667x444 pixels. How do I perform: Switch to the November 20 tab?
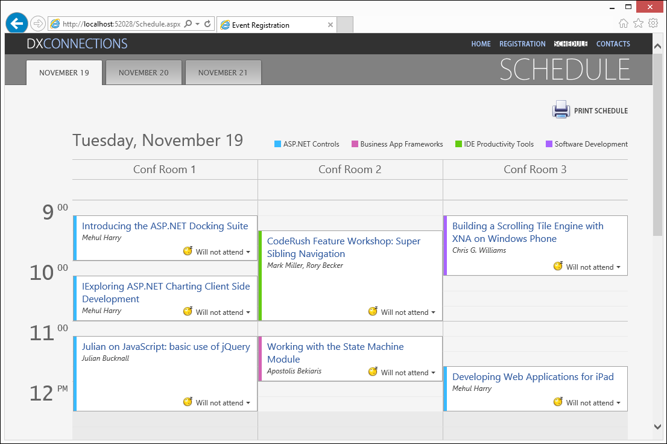[x=144, y=73]
